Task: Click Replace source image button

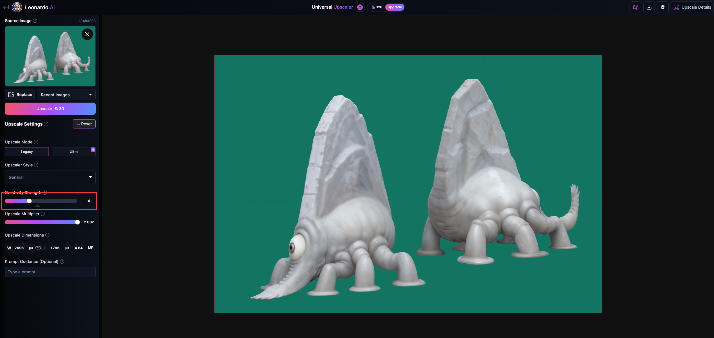Action: coord(20,95)
